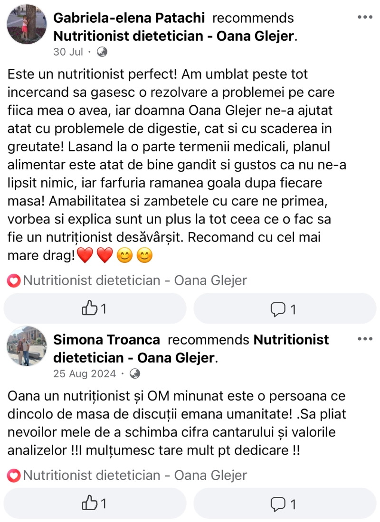
Task: Like Simona Troanca's review
Action: (x=95, y=503)
